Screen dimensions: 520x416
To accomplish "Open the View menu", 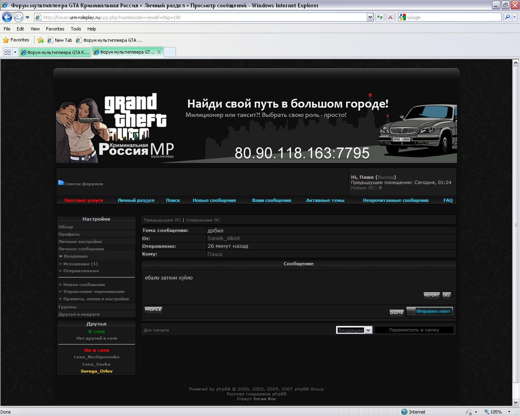I will tap(35, 29).
